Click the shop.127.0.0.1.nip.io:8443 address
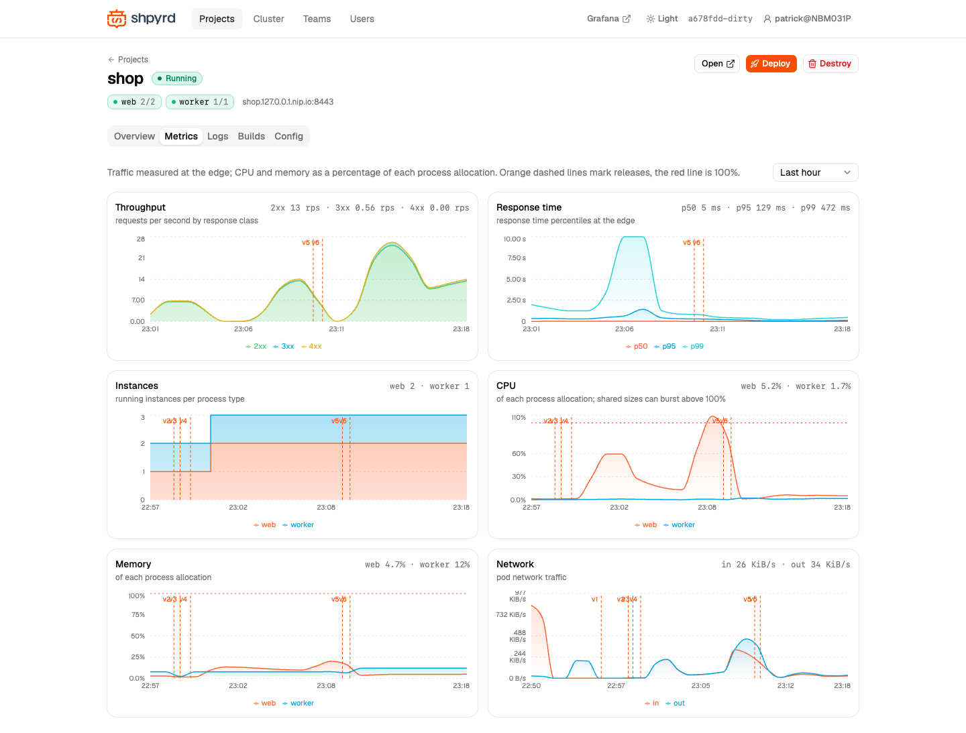Viewport: 966px width, 733px height. click(x=288, y=102)
